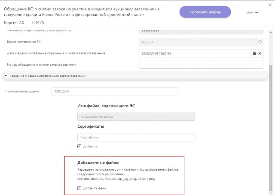
Task: Close the form dialog with the X
Action: (270, 5)
